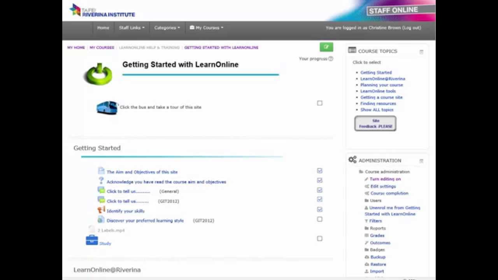The image size is (498, 280).
Task: Open Import in administration
Action: [x=377, y=271]
